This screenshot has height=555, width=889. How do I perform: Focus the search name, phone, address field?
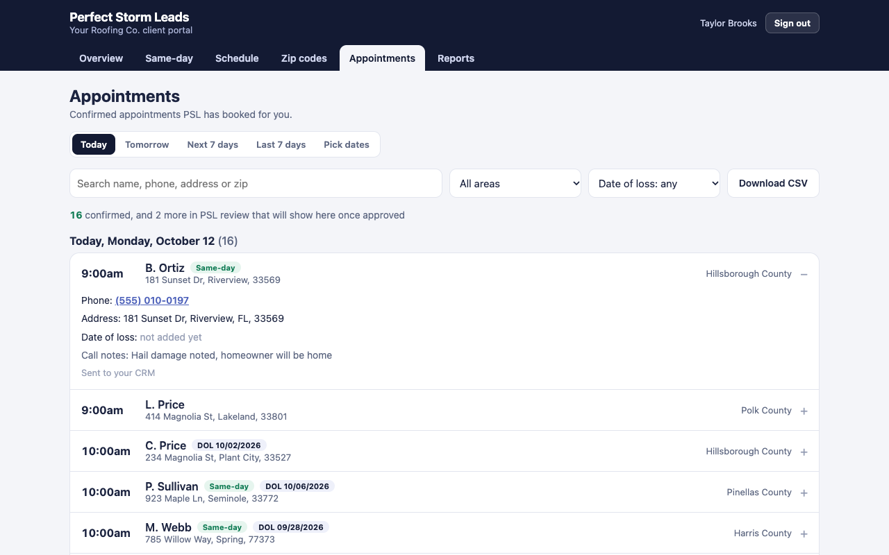click(256, 183)
